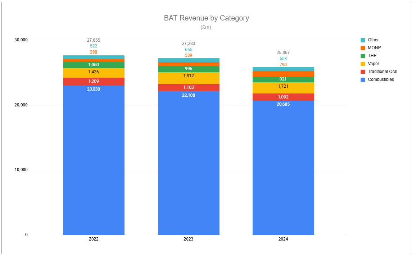Select the 2023 Combustibles bar labeled 22,108
Image resolution: width=412 pixels, height=256 pixels.
[x=189, y=163]
